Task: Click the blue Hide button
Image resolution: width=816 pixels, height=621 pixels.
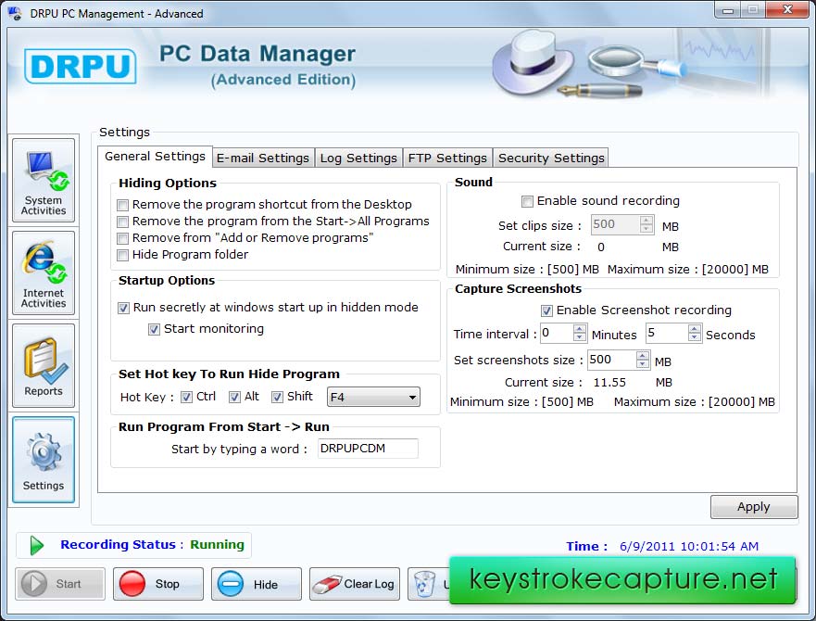Action: 256,584
